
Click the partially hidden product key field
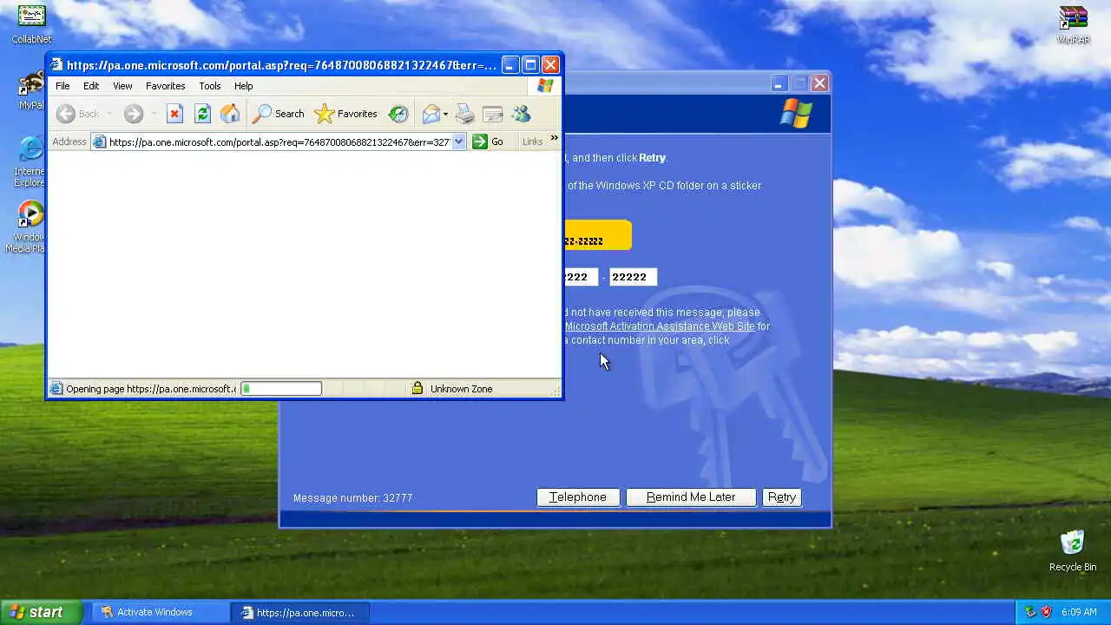(x=581, y=277)
